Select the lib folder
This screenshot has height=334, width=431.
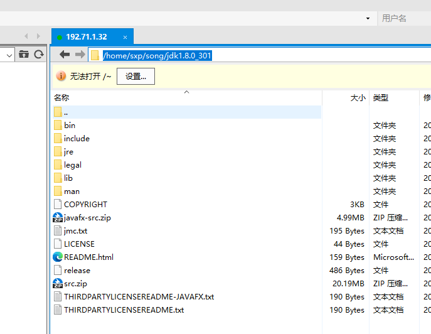click(68, 178)
